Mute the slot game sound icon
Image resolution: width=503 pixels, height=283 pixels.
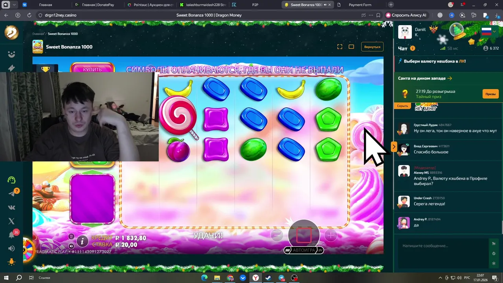[71, 246]
